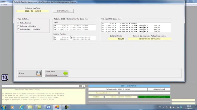This screenshot has height=110, width=197.
Task: Click the volume speaker tray icon
Action: click(174, 107)
